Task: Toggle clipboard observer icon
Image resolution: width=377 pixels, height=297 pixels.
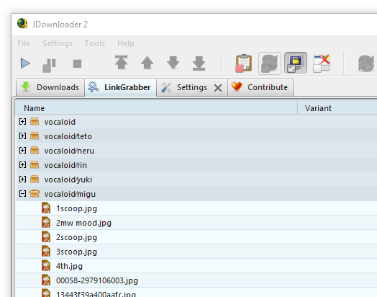Action: tap(244, 63)
